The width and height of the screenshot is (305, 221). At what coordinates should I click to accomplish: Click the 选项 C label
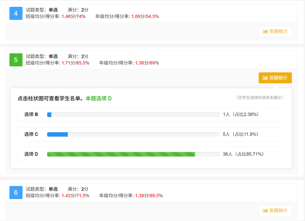tap(31, 134)
